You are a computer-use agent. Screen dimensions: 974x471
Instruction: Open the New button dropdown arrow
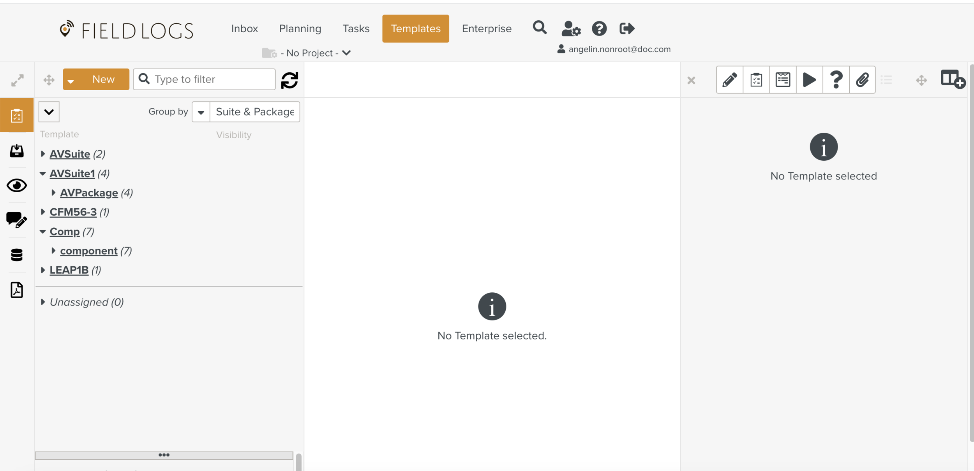coord(71,81)
